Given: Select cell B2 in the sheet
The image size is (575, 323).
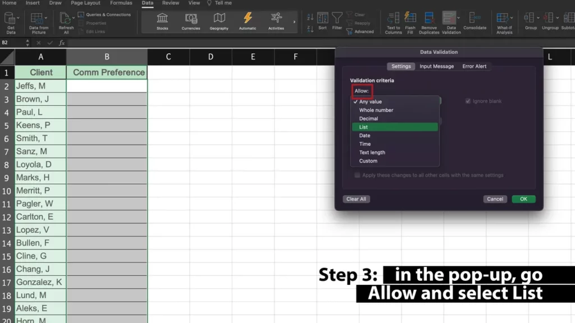Looking at the screenshot, I should point(107,86).
